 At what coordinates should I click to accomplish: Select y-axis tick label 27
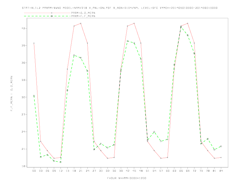[x=23, y=115]
